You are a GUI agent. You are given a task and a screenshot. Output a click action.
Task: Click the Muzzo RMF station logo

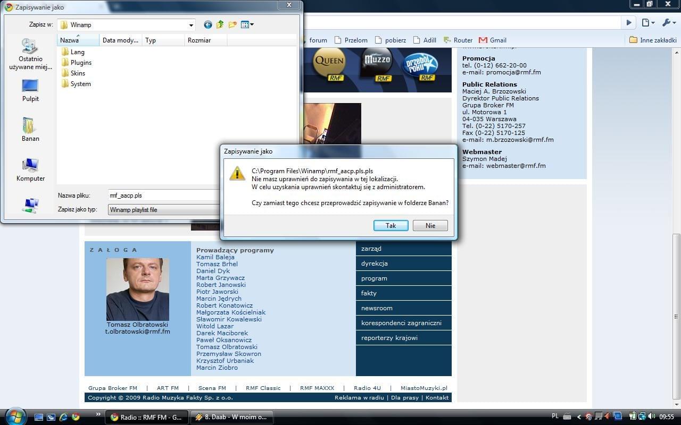point(377,64)
